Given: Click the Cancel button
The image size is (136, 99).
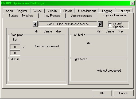Looking at the screenshot, I should (124, 93).
